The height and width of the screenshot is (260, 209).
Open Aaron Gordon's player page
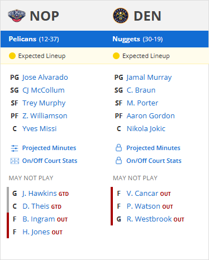tap(151, 116)
